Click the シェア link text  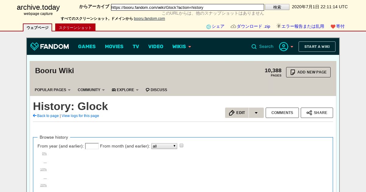point(218,27)
